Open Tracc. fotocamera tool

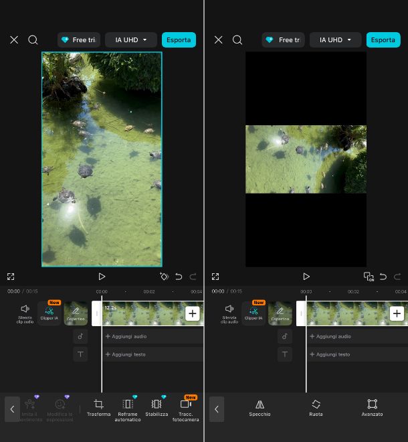tap(186, 408)
